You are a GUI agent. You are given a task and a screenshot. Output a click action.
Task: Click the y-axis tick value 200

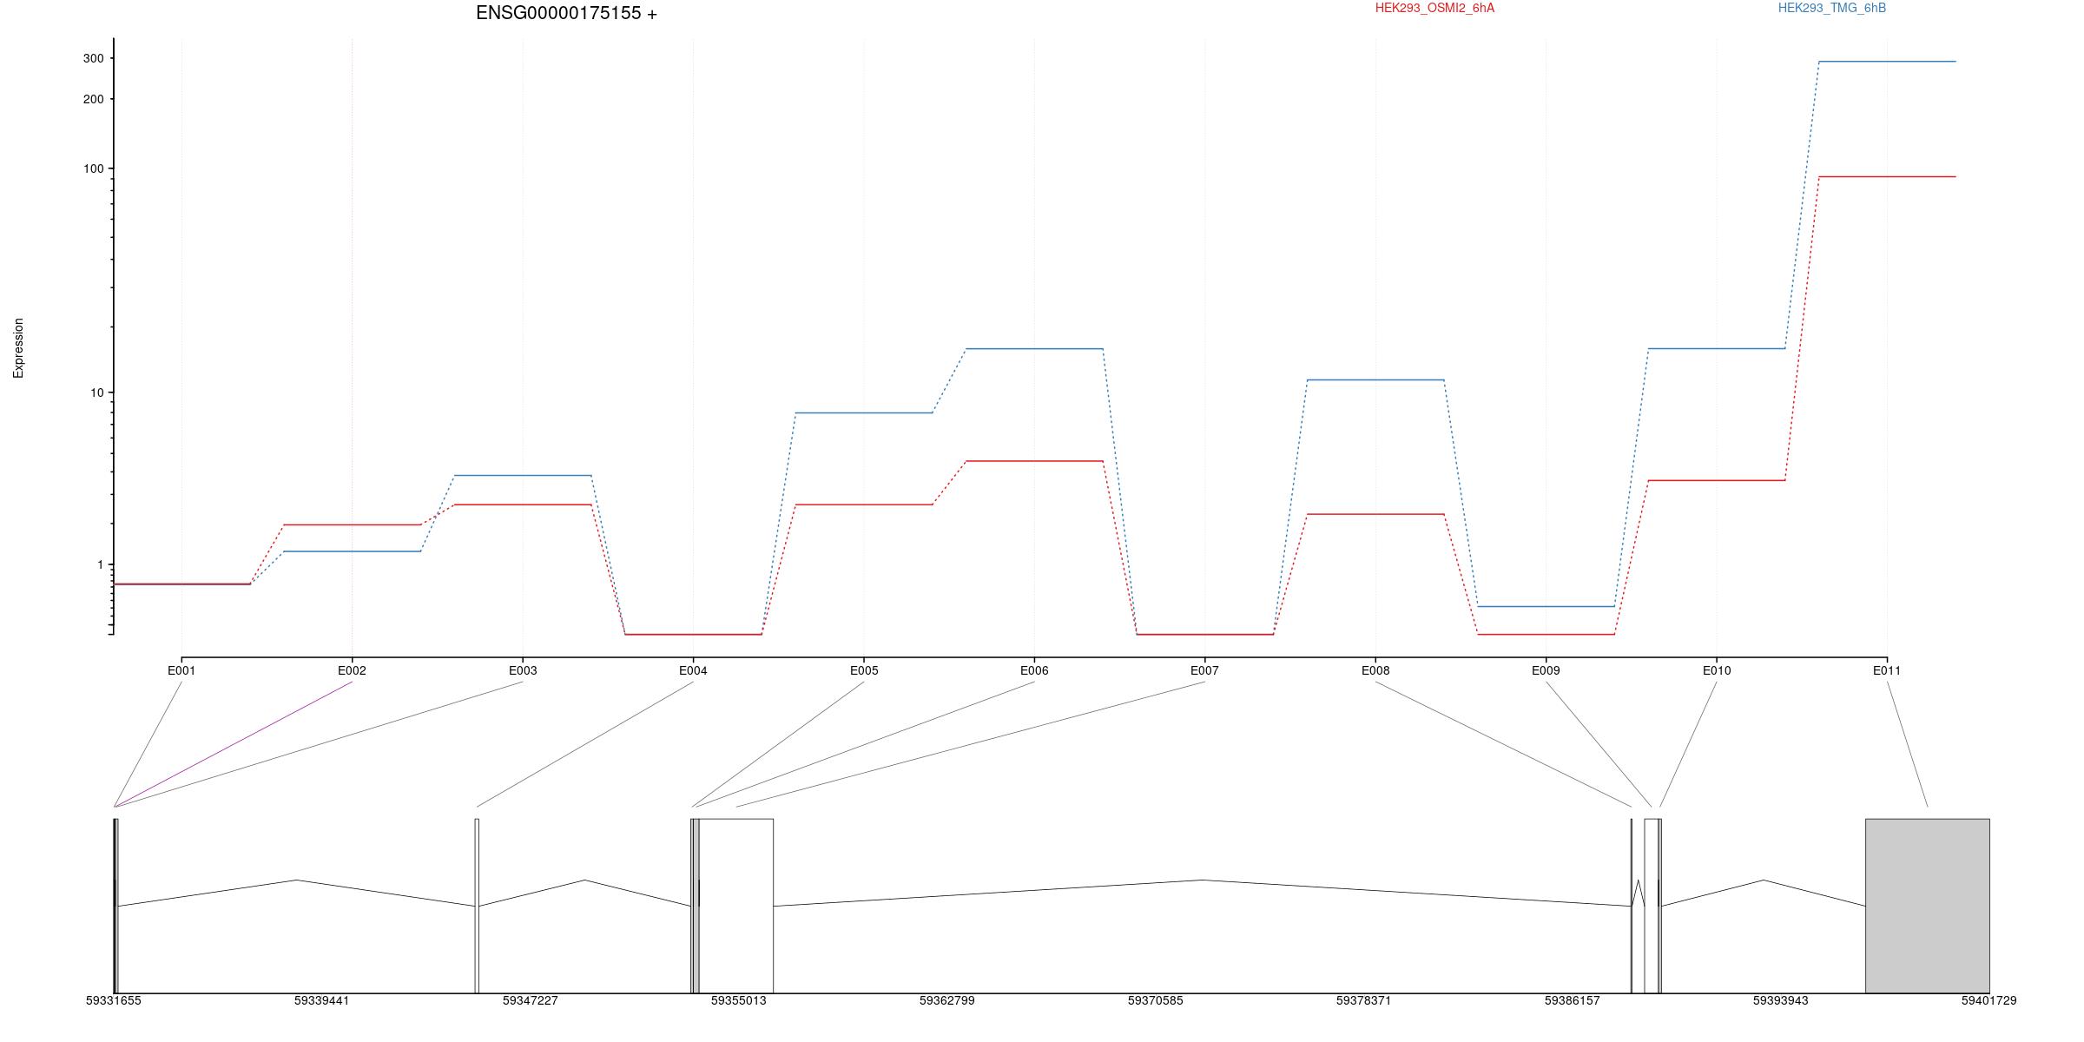point(93,99)
